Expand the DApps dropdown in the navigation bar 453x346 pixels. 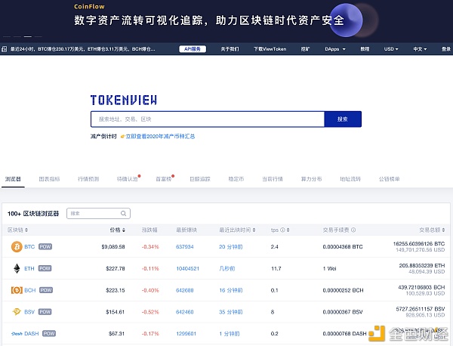coord(335,49)
